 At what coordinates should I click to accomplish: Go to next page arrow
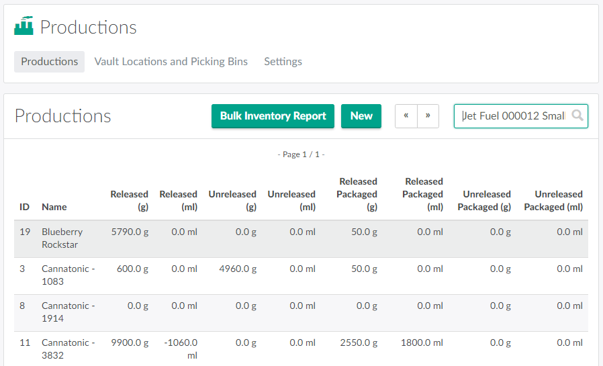pos(428,116)
